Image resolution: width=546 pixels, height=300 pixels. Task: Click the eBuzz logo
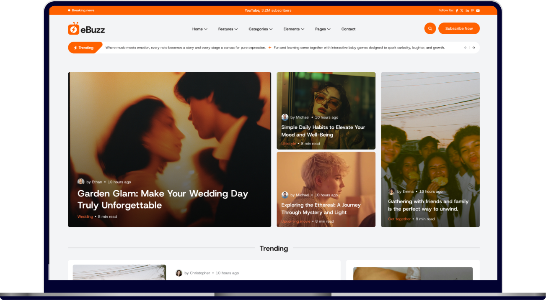click(x=86, y=29)
